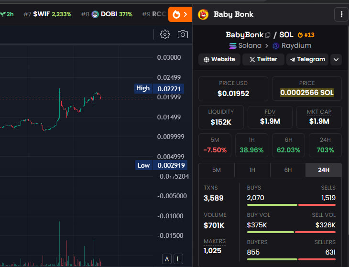Click the VOLUME $701K value

tap(214, 225)
